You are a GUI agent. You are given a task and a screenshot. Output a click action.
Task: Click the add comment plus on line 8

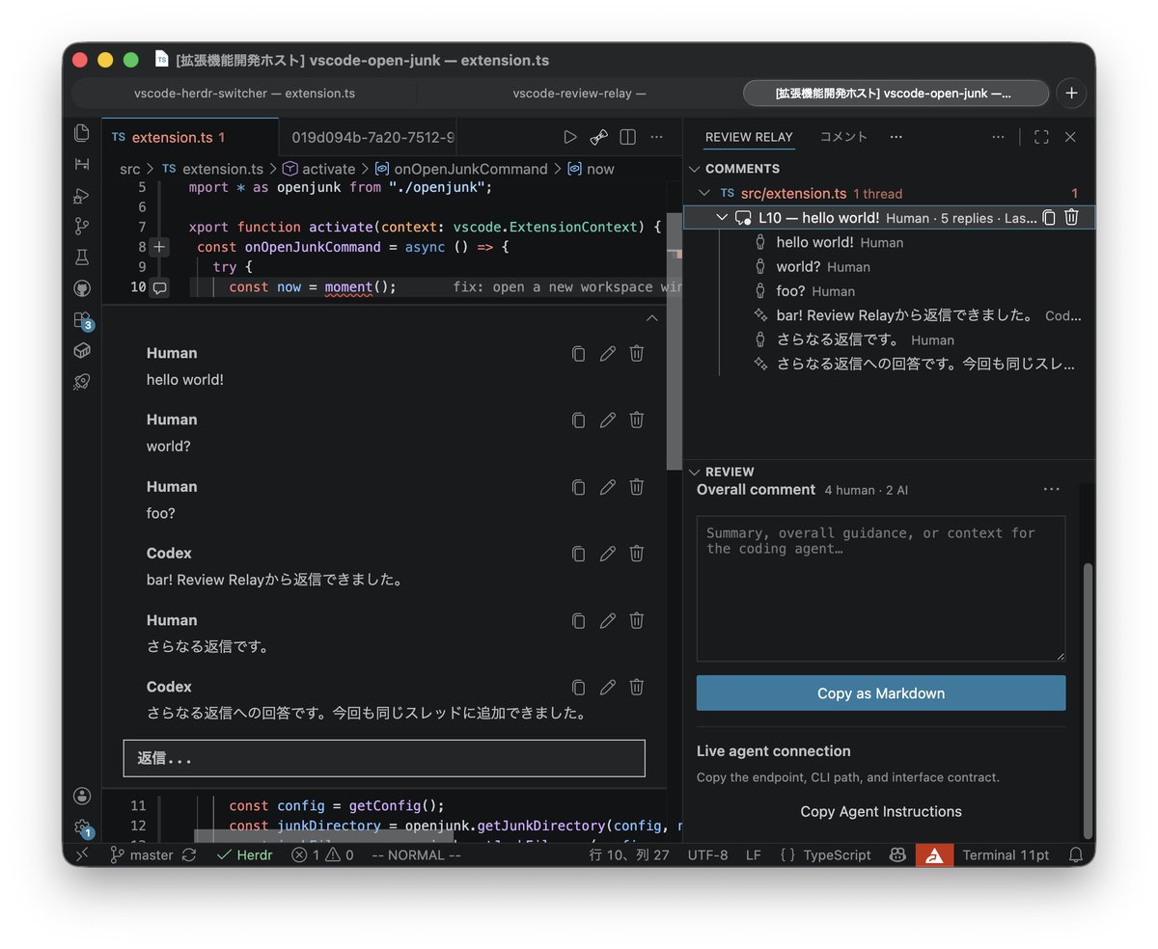tap(160, 247)
